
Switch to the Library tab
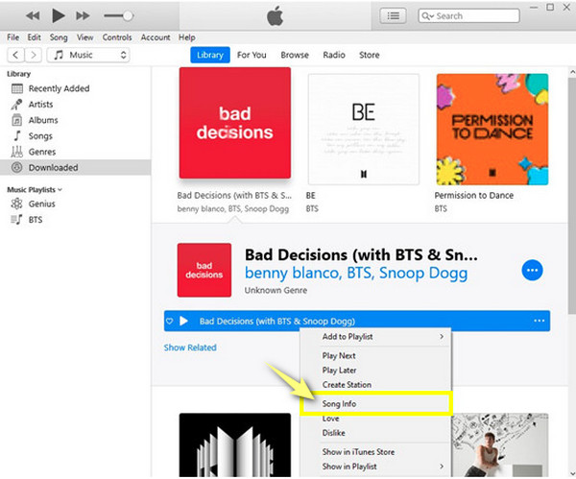(210, 55)
